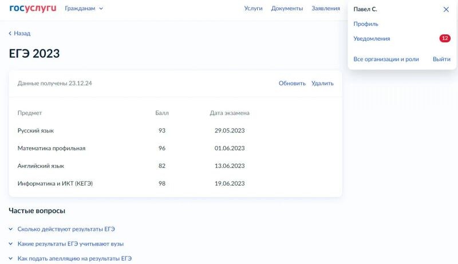
Task: Go to the Заявления section
Action: coord(325,9)
